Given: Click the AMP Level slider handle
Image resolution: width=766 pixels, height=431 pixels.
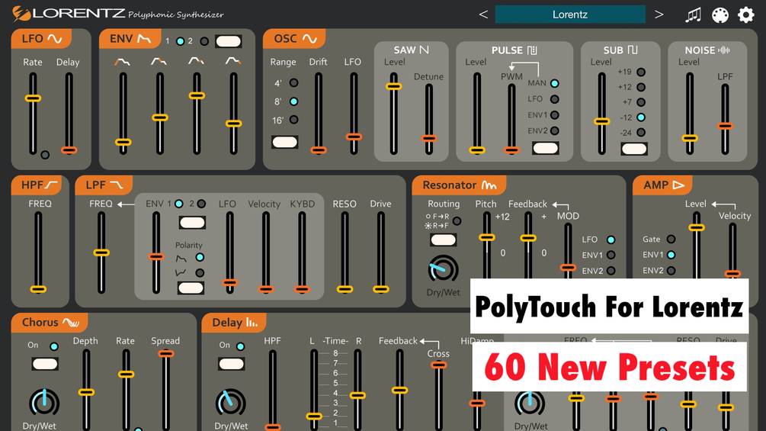Looking at the screenshot, I should (697, 228).
